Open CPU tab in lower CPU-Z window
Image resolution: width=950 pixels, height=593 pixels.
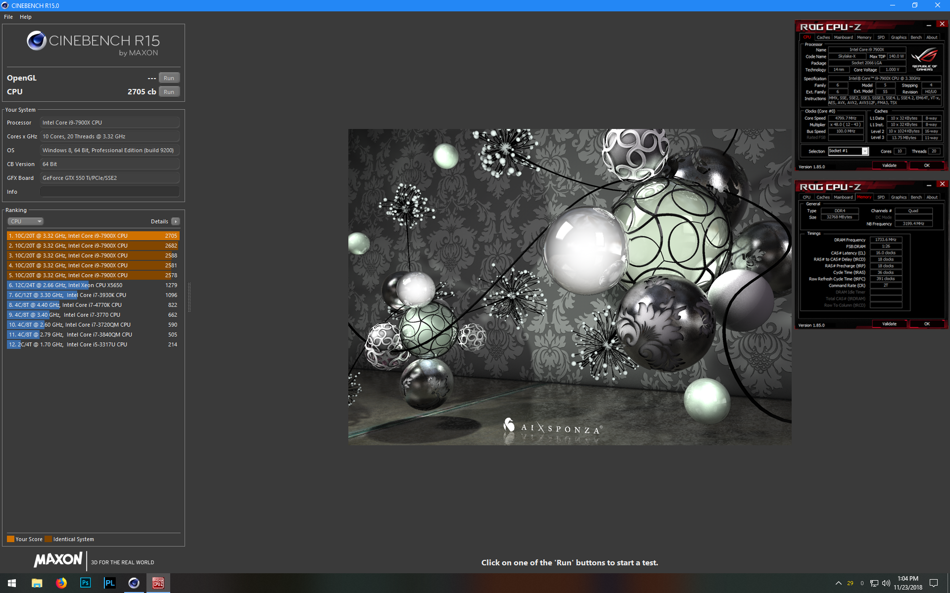point(807,197)
